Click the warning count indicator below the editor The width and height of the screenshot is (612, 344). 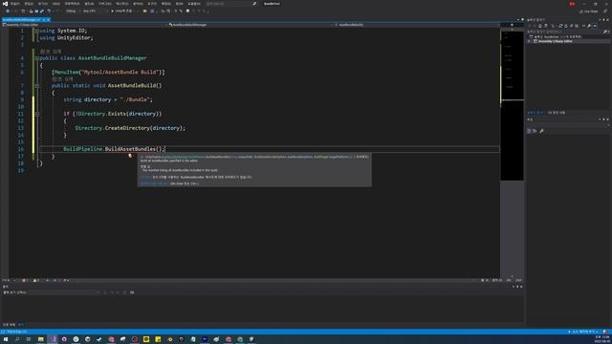tap(36, 280)
